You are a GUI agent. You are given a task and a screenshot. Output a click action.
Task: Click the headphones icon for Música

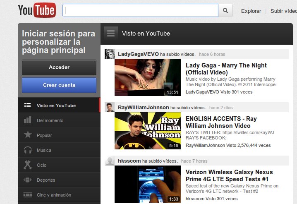tap(28, 150)
